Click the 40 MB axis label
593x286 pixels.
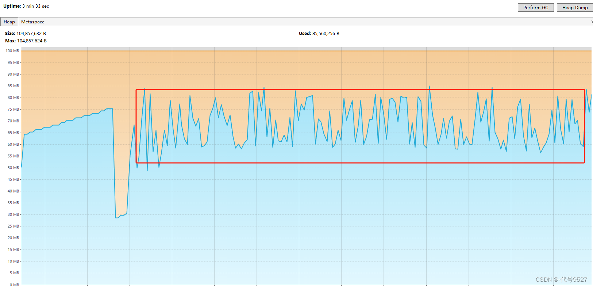click(x=13, y=191)
